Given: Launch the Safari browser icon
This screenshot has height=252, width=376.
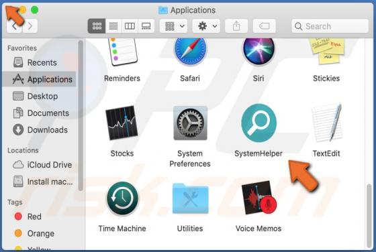Looking at the screenshot, I should click(x=190, y=52).
